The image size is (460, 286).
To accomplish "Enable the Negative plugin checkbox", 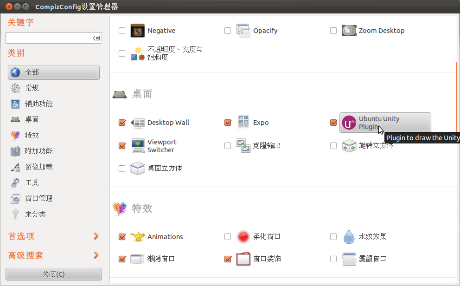I will click(x=122, y=31).
